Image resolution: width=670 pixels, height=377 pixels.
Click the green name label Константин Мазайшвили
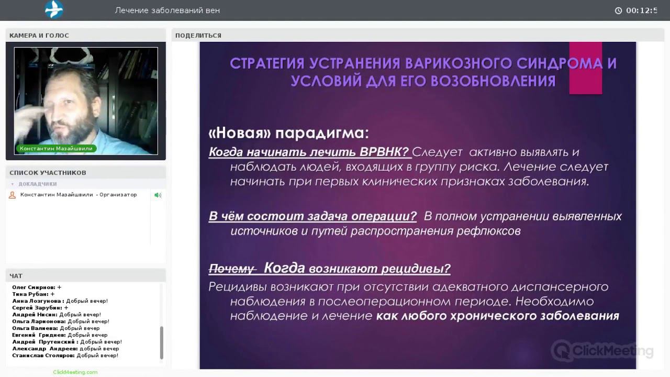click(x=57, y=148)
